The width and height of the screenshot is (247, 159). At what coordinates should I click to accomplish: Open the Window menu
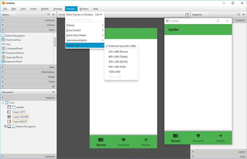click(x=84, y=9)
